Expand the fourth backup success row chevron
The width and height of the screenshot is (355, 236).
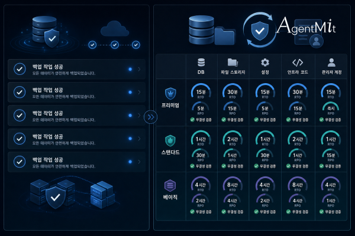pyautogui.click(x=139, y=139)
